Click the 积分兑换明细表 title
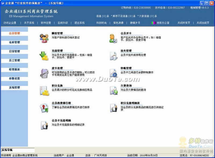 [x=130, y=103]
